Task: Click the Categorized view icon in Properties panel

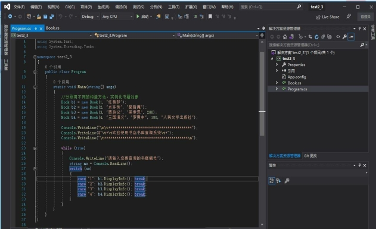Action: pyautogui.click(x=272, y=181)
